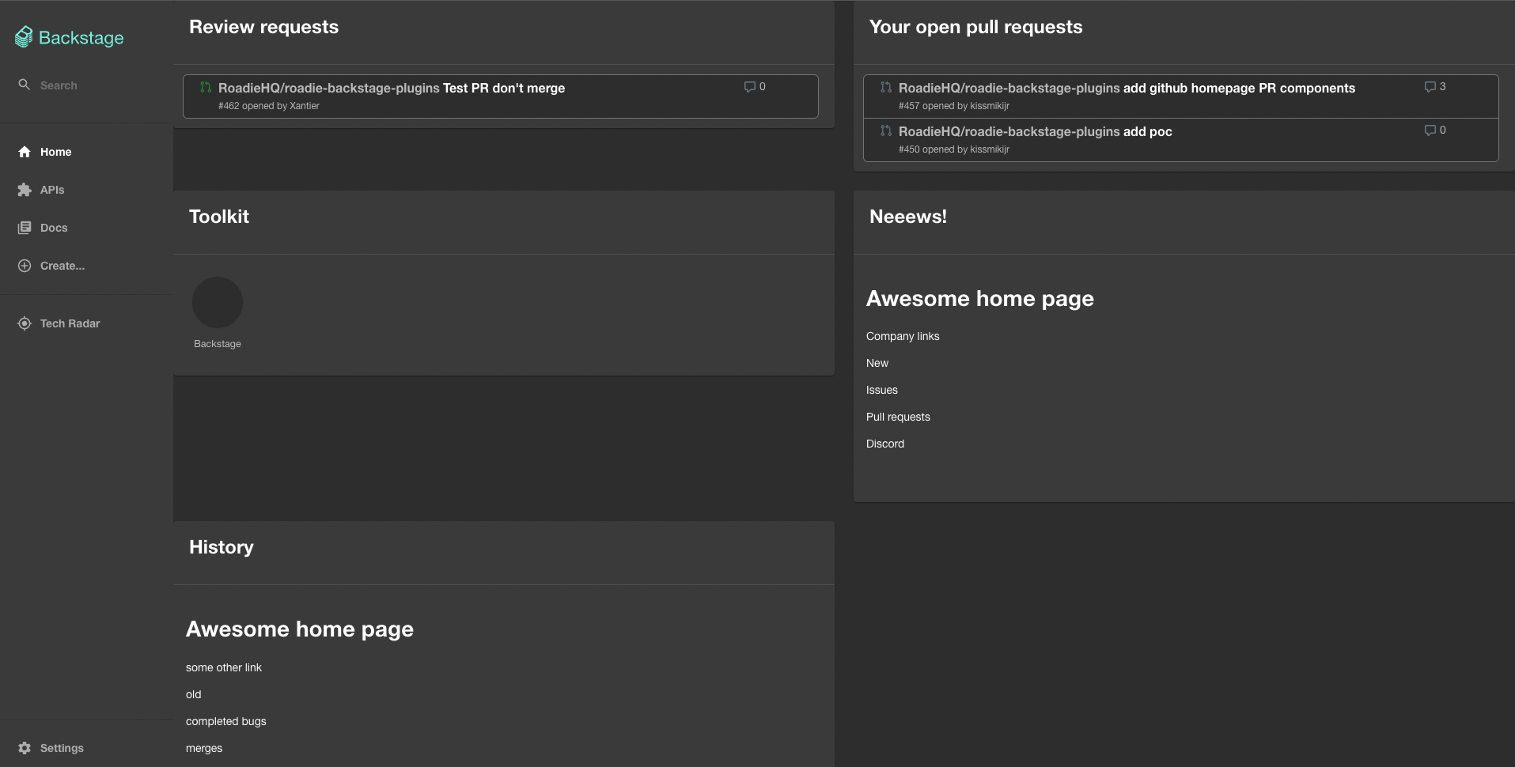Viewport: 1515px width, 767px height.
Task: Click the Settings gear icon
Action: (25, 748)
